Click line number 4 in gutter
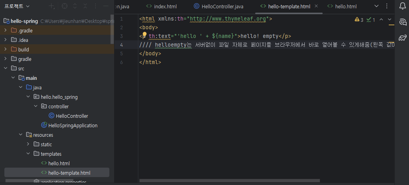The image size is (409, 185). point(122,45)
